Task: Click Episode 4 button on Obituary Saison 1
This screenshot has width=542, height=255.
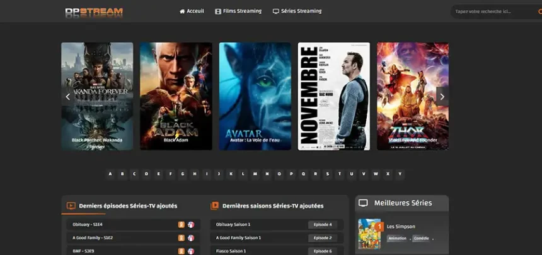Action: (x=323, y=225)
